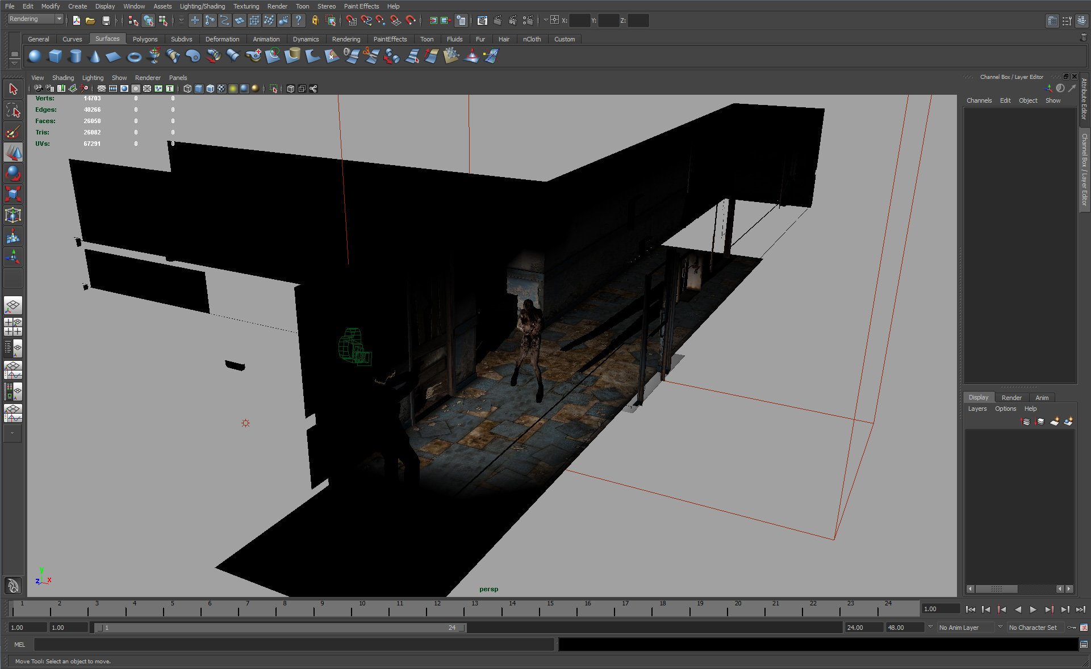Toggle textured display checker icon
The width and height of the screenshot is (1091, 669).
(221, 89)
